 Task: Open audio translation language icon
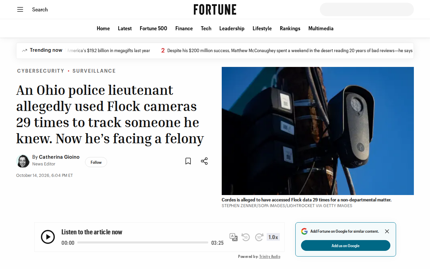click(x=233, y=237)
